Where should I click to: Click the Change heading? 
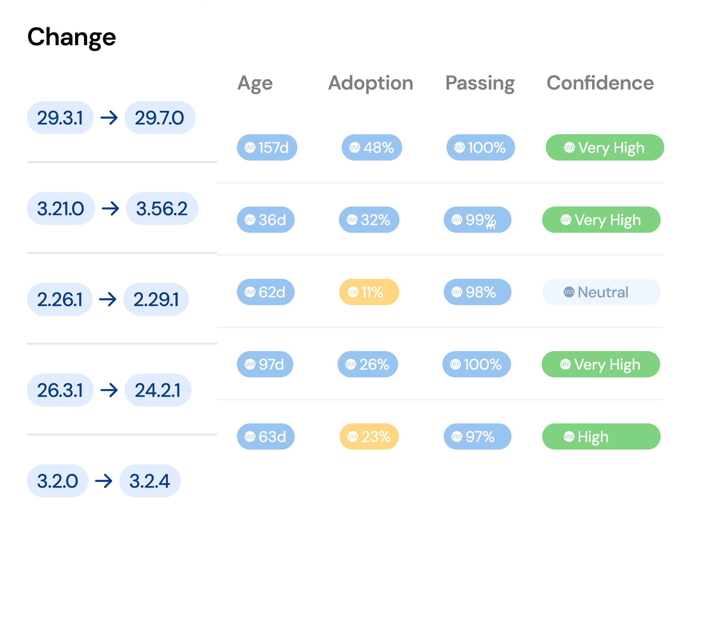(x=72, y=37)
